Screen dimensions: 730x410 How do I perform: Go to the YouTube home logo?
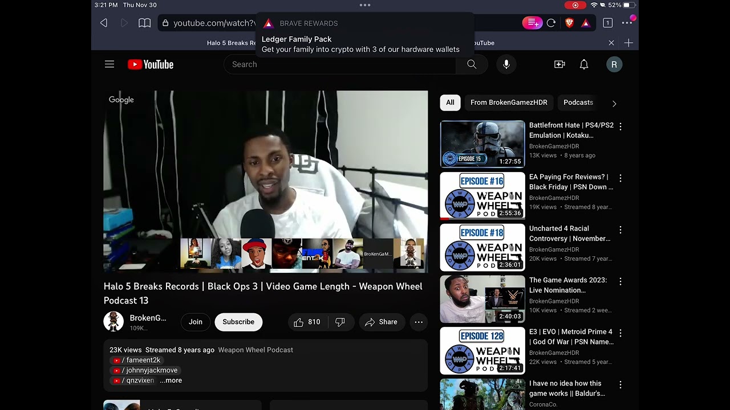[151, 64]
